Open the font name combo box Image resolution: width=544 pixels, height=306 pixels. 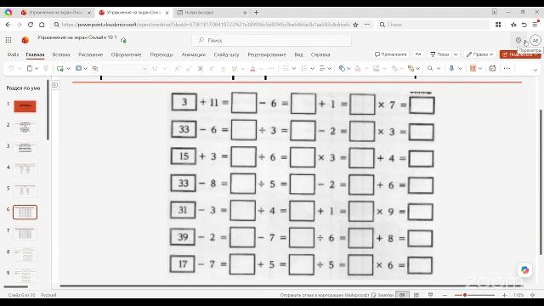point(127,68)
